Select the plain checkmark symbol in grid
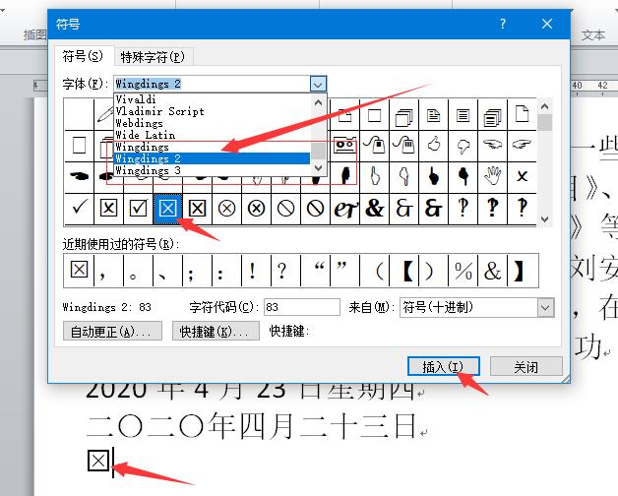The image size is (618, 496). coord(80,208)
